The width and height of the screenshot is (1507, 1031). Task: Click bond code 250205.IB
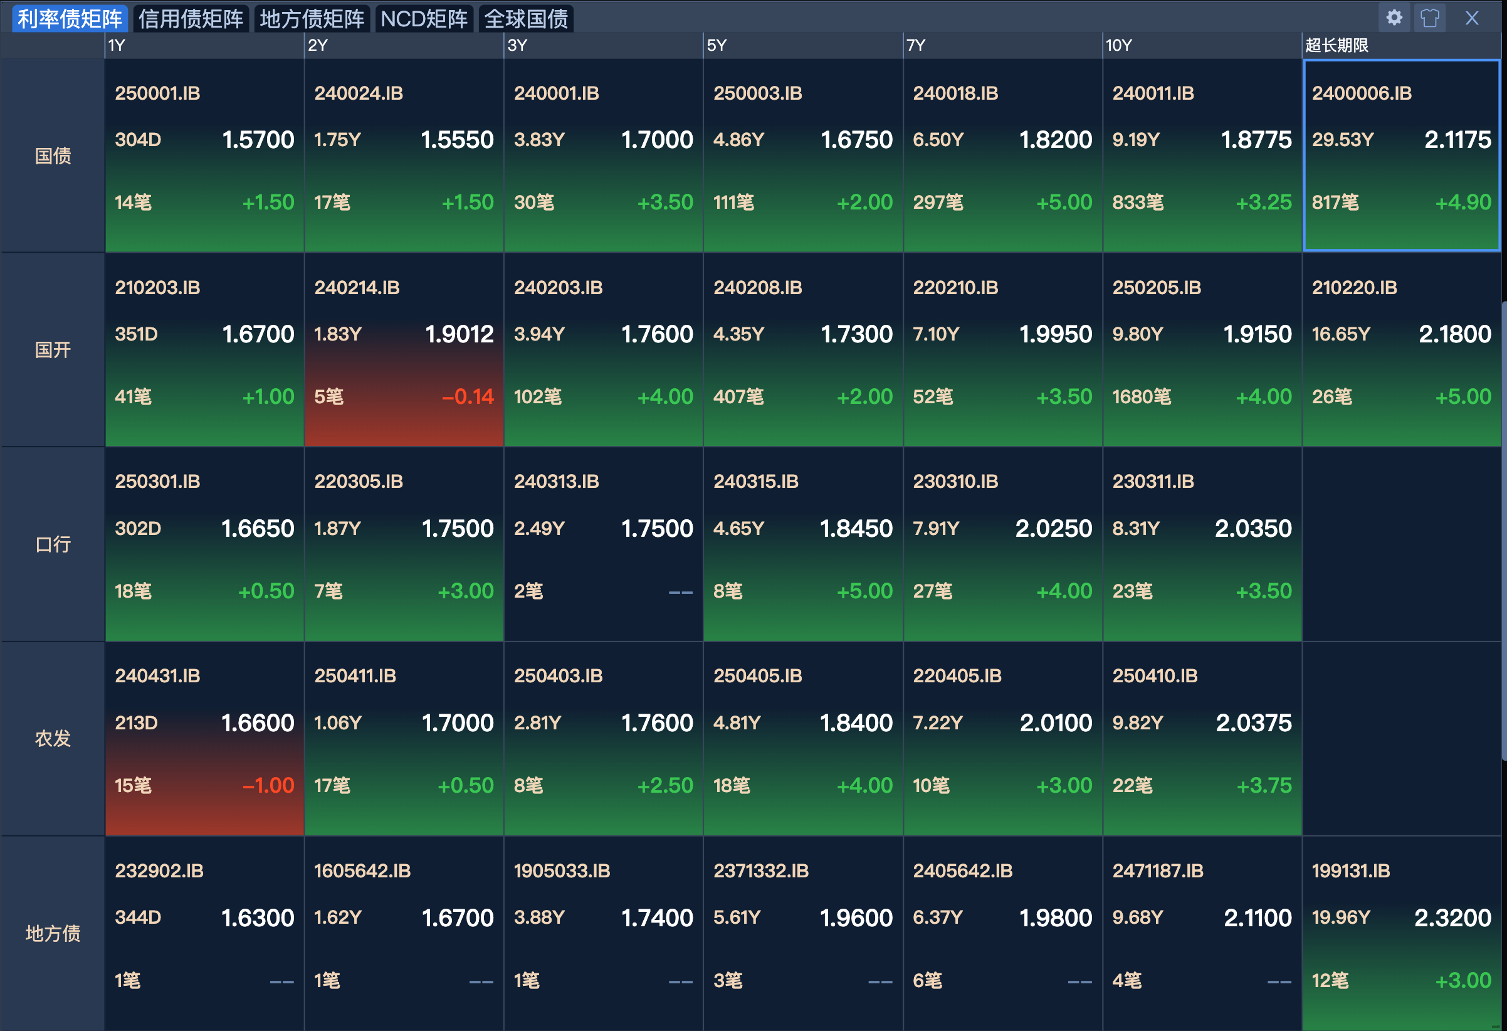tap(1156, 287)
